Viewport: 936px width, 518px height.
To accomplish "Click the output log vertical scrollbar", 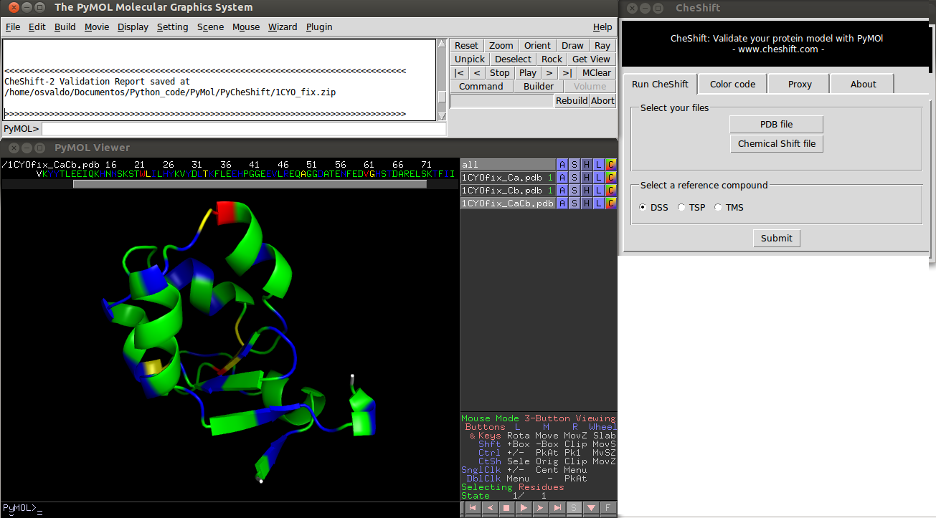I will pos(442,79).
